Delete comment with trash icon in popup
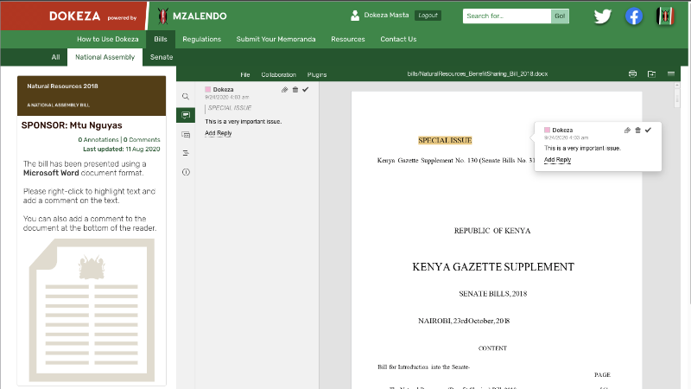 pyautogui.click(x=637, y=130)
